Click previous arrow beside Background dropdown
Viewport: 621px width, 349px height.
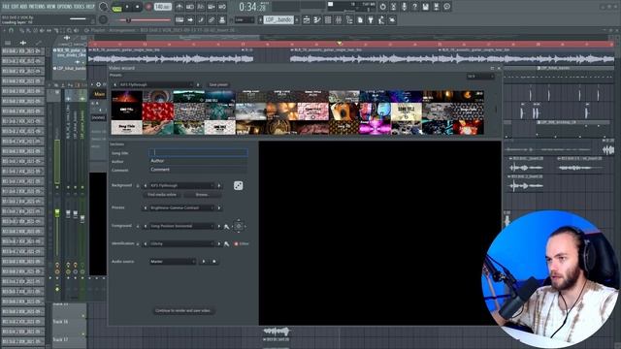tap(146, 185)
